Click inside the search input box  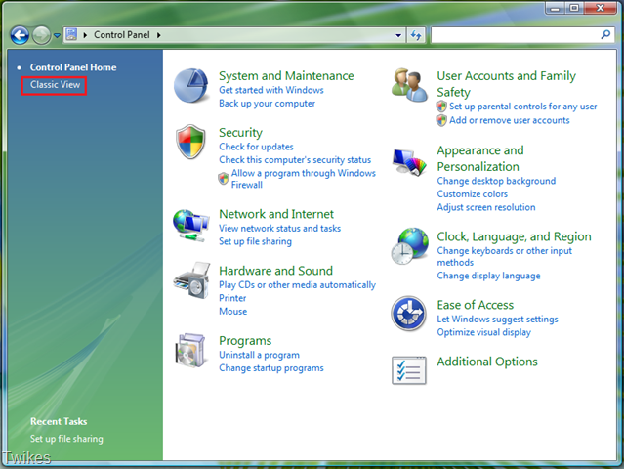tap(516, 35)
